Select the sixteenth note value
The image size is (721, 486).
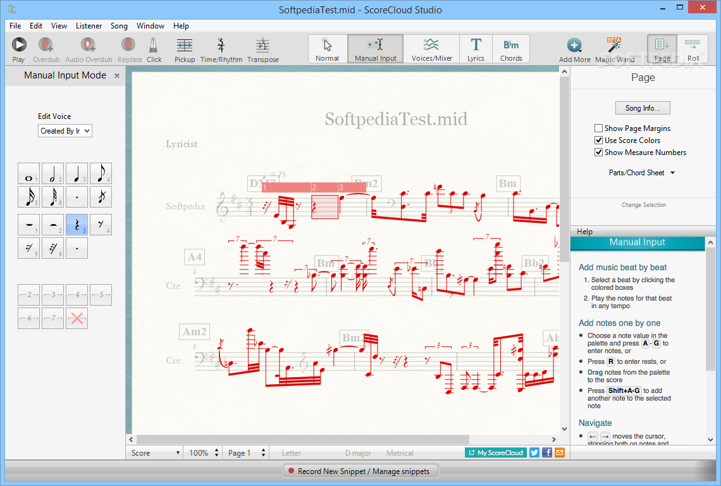tap(29, 197)
